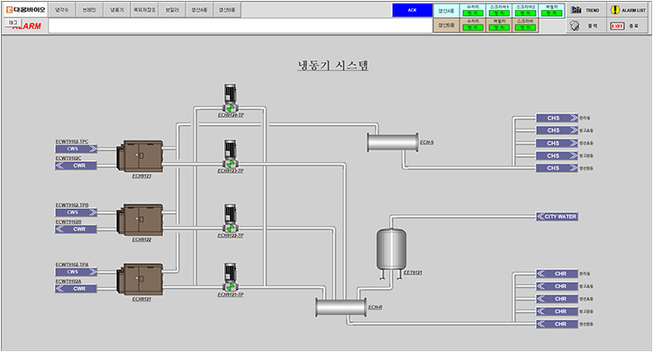Click the CWS arrow under ECWT9102-TPC
This screenshot has width=653, height=352.
point(76,149)
